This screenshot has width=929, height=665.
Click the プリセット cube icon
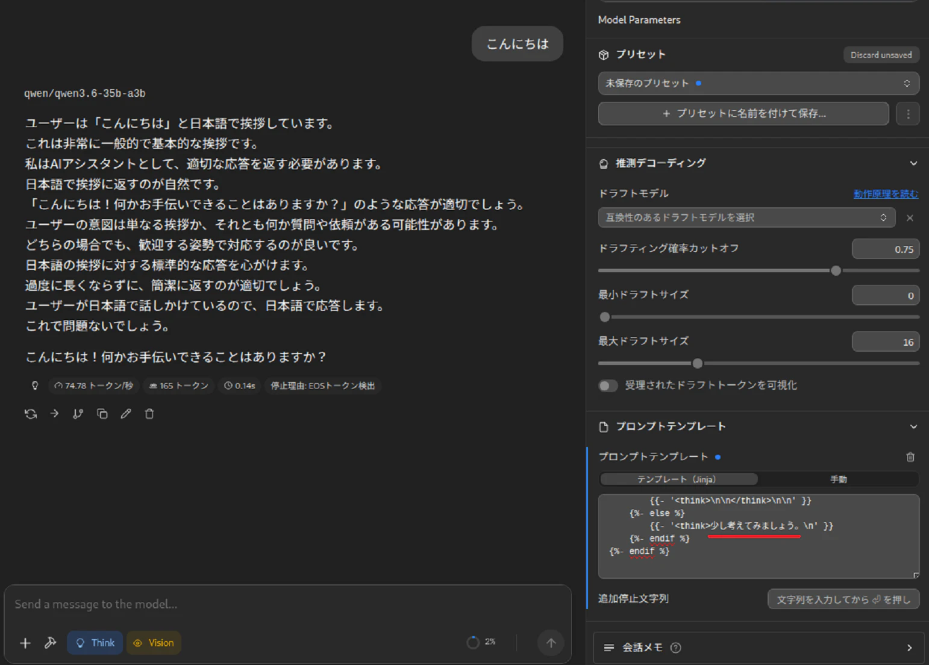(x=604, y=55)
